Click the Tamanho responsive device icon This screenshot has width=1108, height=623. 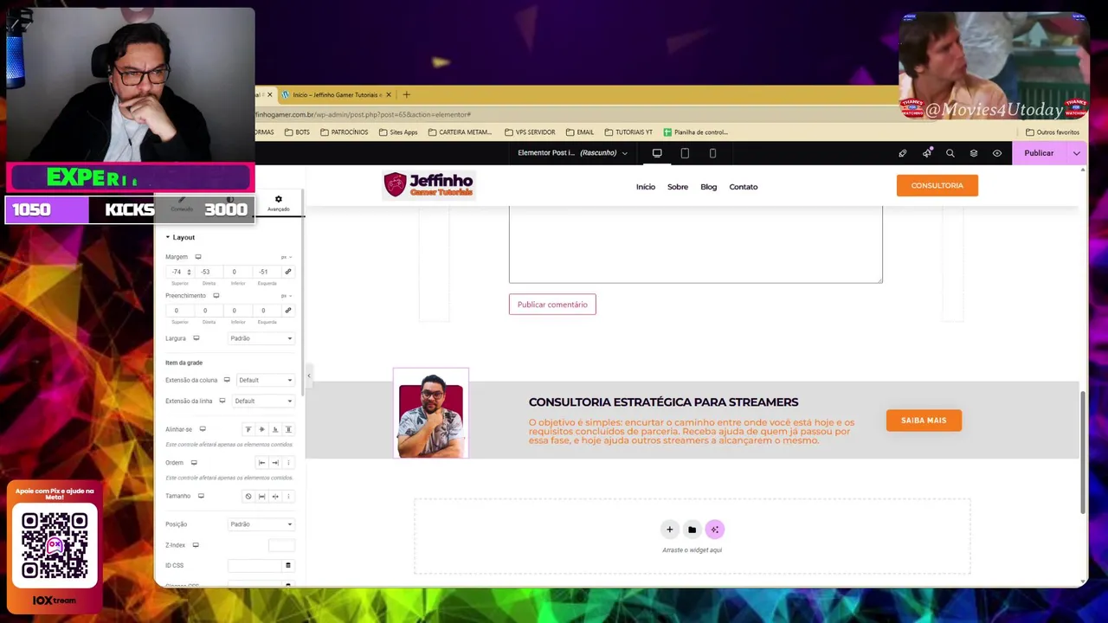coord(201,496)
